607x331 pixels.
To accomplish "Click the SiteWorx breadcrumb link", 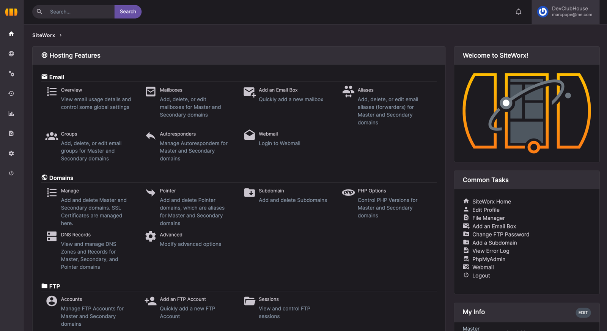I will pos(44,35).
